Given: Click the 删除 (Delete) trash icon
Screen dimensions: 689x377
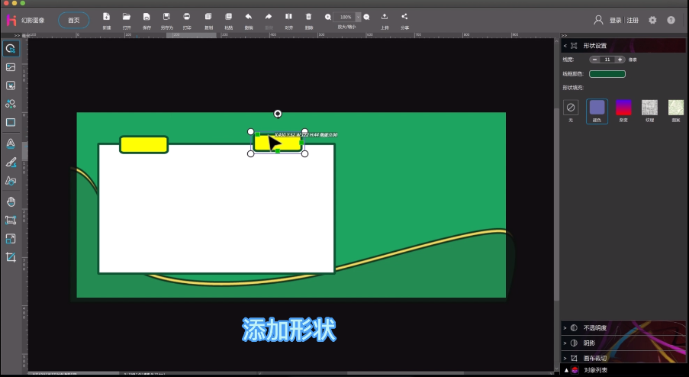Looking at the screenshot, I should point(308,17).
